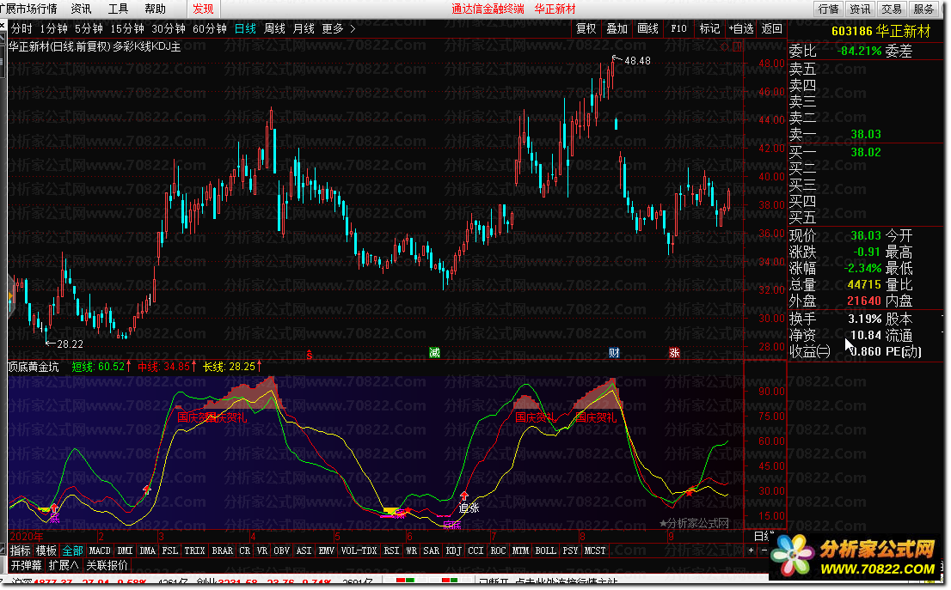
Task: Switch to the 30分钟 period tab
Action: click(x=168, y=28)
